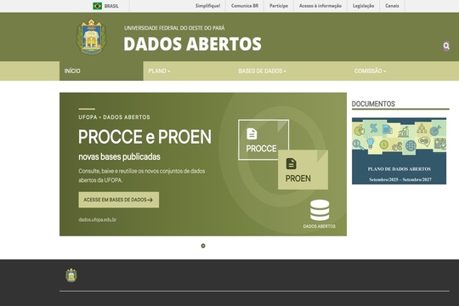This screenshot has width=459, height=306.
Task: Click the Dados Abertos database icon
Action: coord(320,210)
